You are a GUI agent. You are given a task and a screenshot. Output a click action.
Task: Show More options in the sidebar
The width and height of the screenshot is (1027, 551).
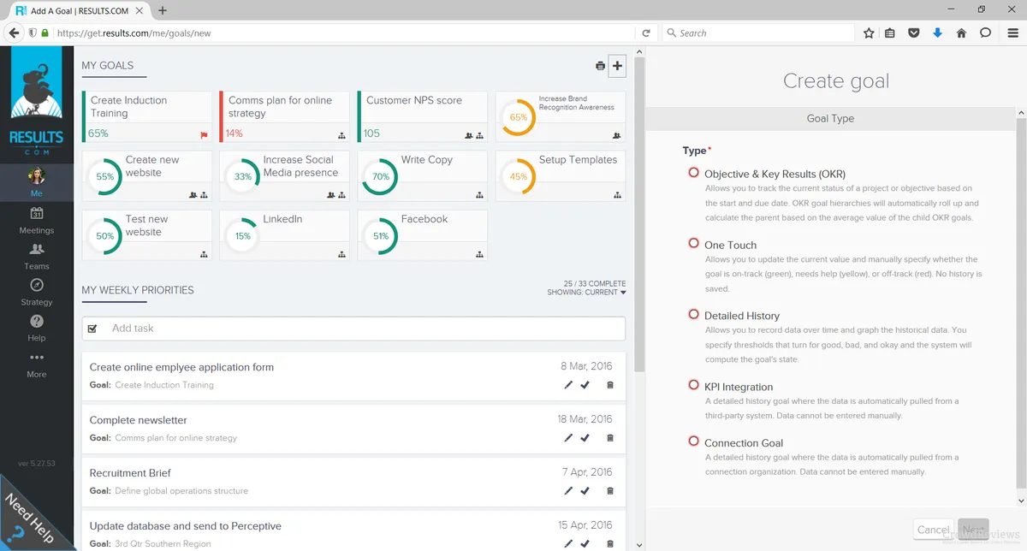pos(37,364)
